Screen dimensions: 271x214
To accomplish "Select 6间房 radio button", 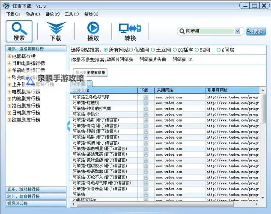I will click(218, 50).
